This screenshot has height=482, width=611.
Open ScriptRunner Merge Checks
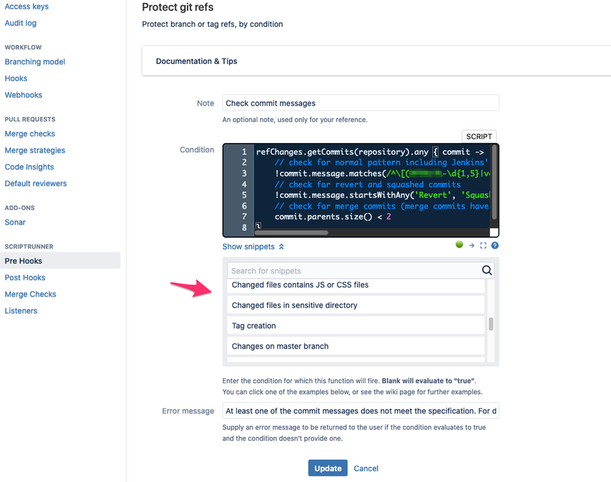pyautogui.click(x=31, y=294)
